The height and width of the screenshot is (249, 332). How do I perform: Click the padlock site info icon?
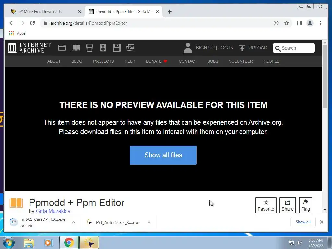[45, 23]
